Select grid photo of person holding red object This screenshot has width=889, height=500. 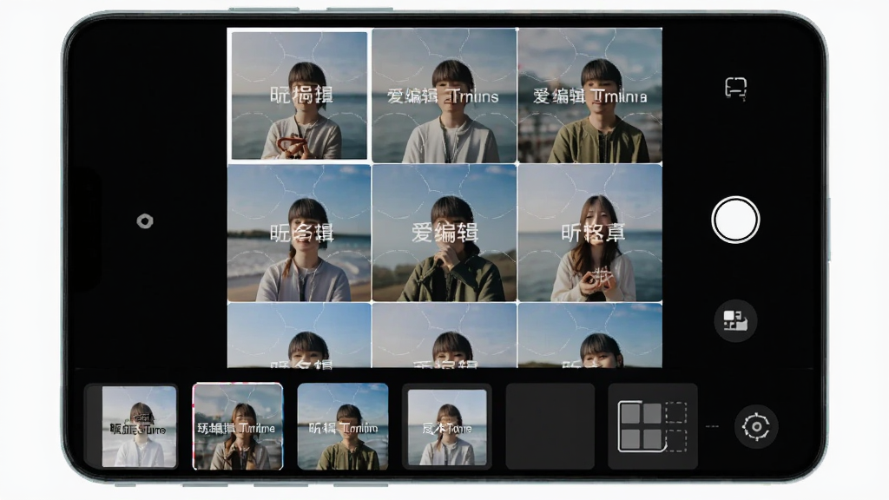pos(300,95)
